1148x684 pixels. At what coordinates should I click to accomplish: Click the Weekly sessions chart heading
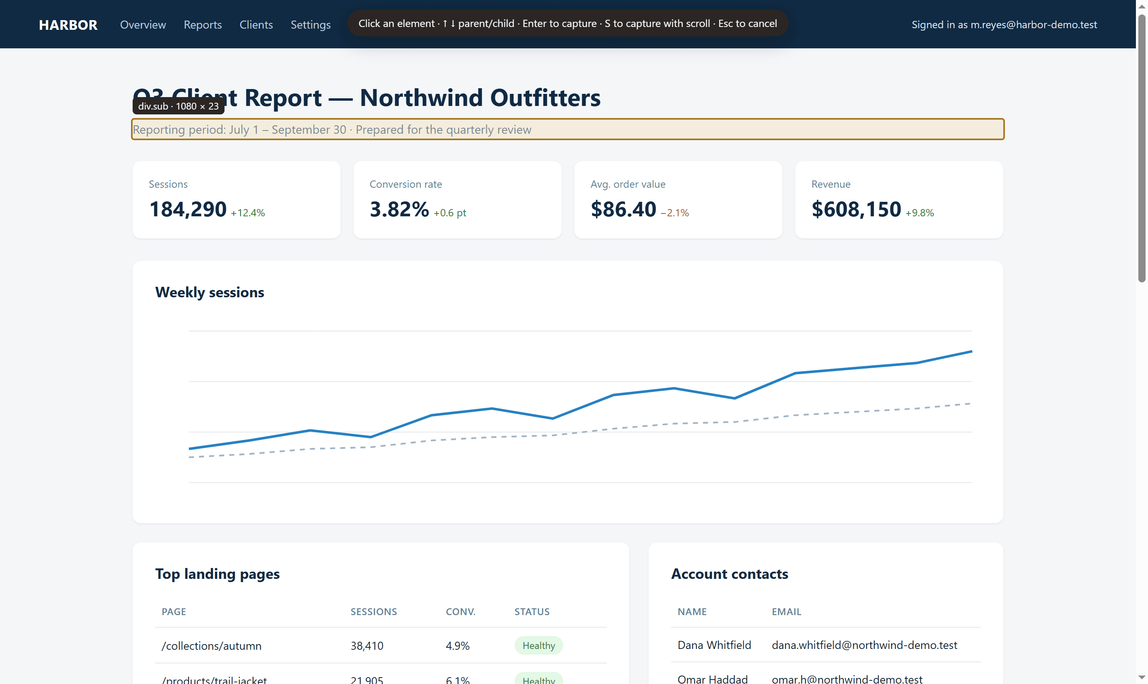[x=209, y=292]
